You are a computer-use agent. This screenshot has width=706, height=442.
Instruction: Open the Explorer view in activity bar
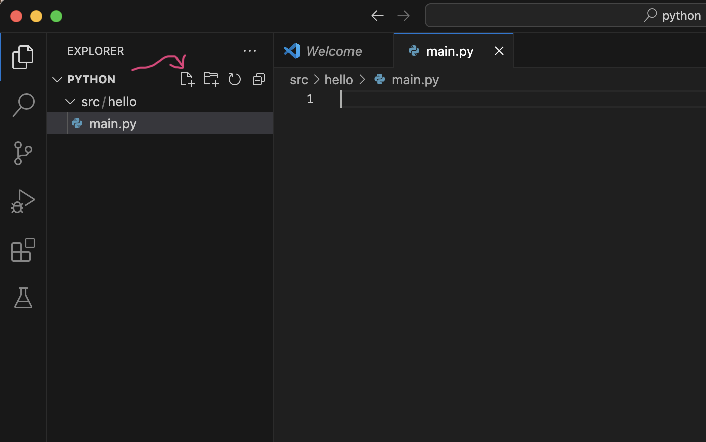[x=23, y=57]
